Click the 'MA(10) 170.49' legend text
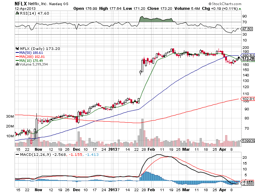Image resolution: width=255 pixels, height=193 pixels. [x=31, y=60]
